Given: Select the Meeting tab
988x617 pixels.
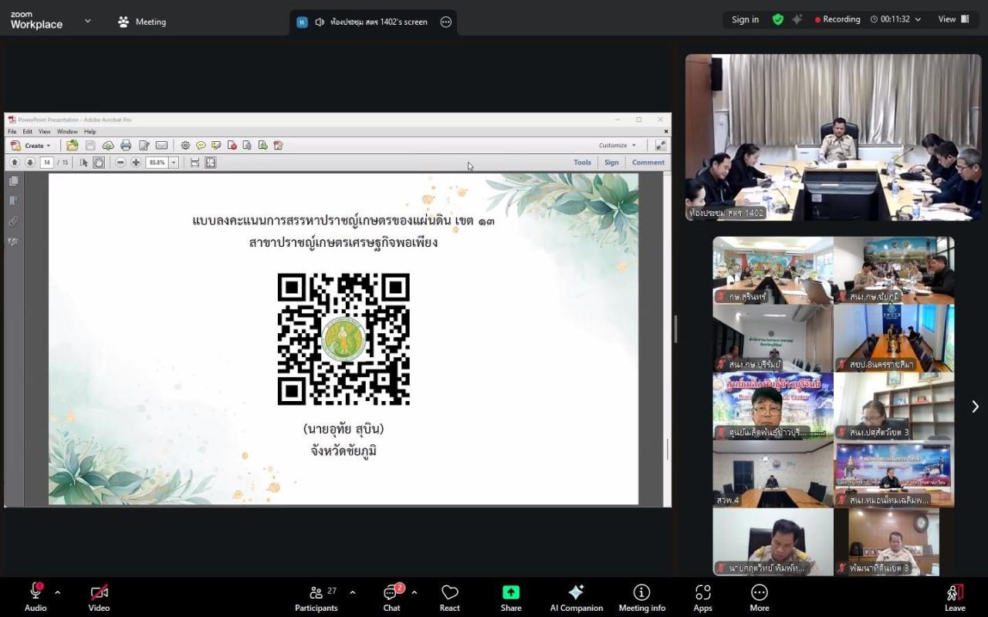Looking at the screenshot, I should 142,22.
